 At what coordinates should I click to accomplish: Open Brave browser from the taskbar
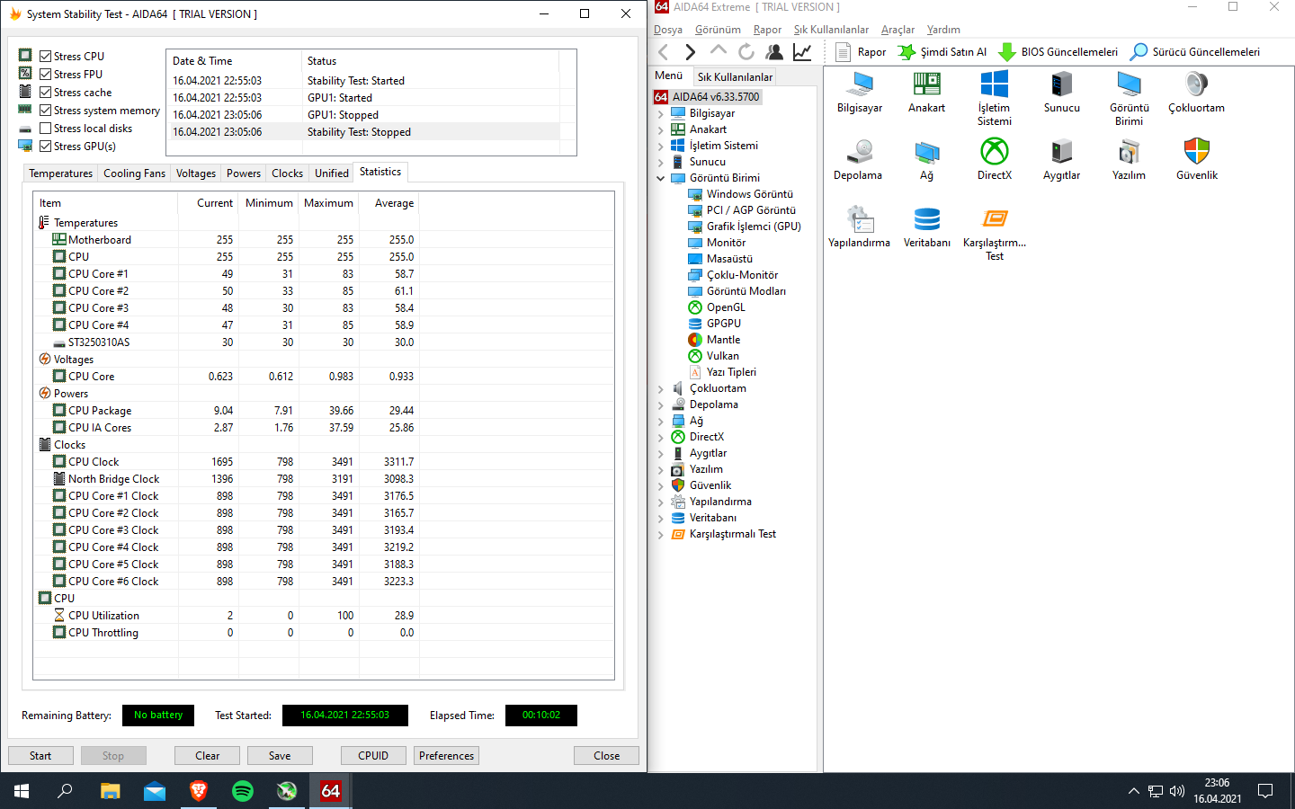(199, 791)
